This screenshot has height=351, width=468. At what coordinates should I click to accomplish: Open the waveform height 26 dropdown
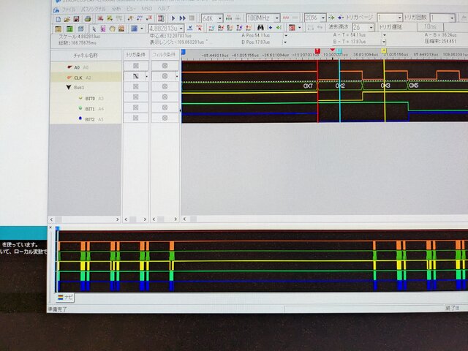coord(371,28)
